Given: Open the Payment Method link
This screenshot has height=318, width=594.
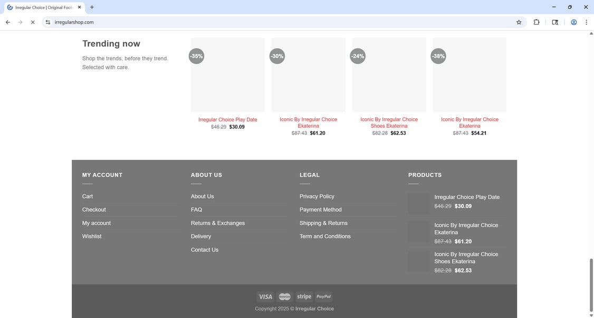Looking at the screenshot, I should tap(321, 210).
